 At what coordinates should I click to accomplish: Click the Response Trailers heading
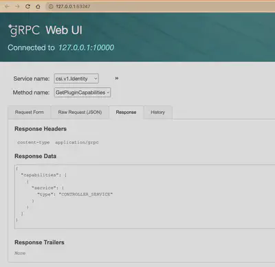39,242
